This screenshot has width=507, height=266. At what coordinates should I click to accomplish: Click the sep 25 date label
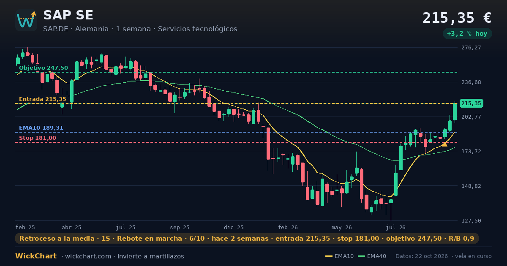point(180,228)
